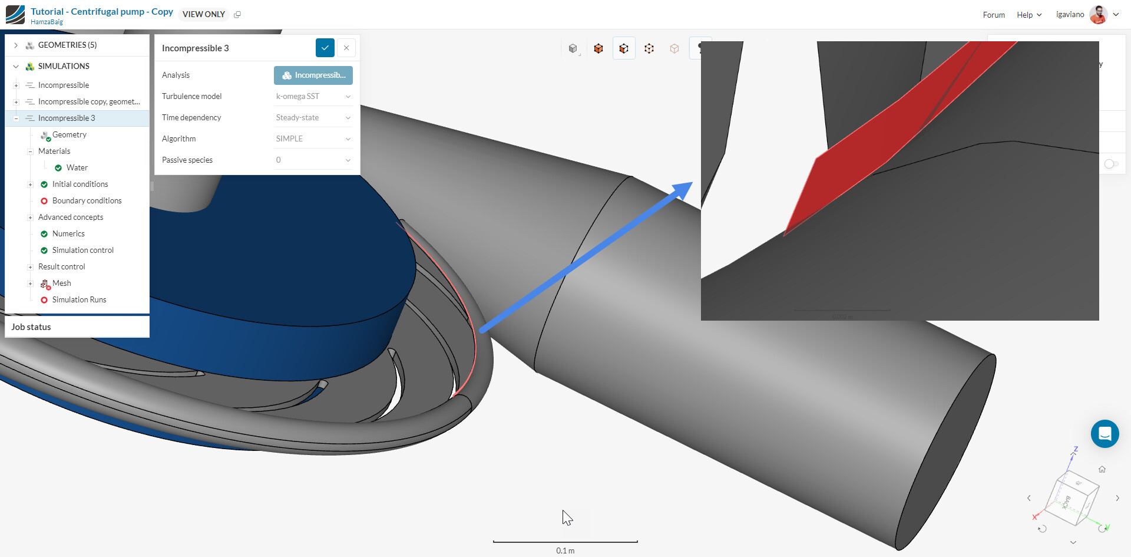Screen dimensions: 1131x557
Task: Click the Incompressible analysis type button
Action: click(x=313, y=75)
